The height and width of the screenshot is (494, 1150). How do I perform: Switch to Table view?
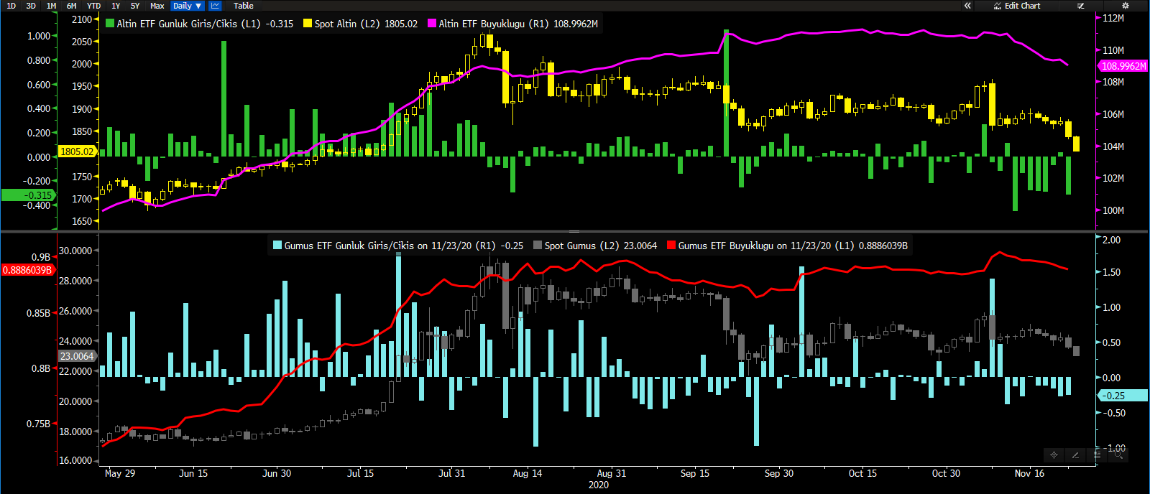[x=244, y=6]
